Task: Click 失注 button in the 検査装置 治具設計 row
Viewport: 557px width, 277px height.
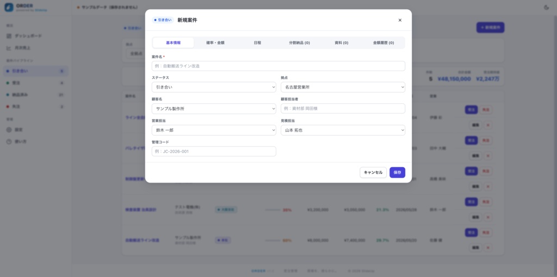Action: click(486, 202)
